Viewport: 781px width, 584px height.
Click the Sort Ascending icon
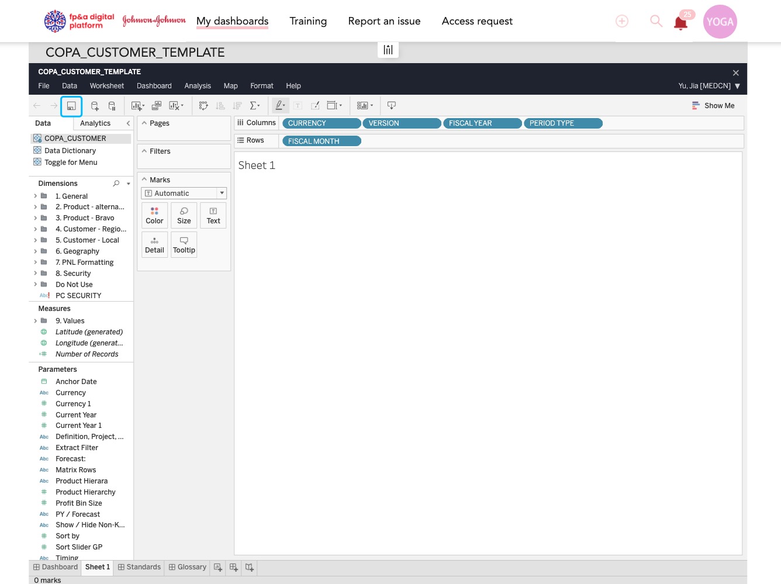pos(220,106)
